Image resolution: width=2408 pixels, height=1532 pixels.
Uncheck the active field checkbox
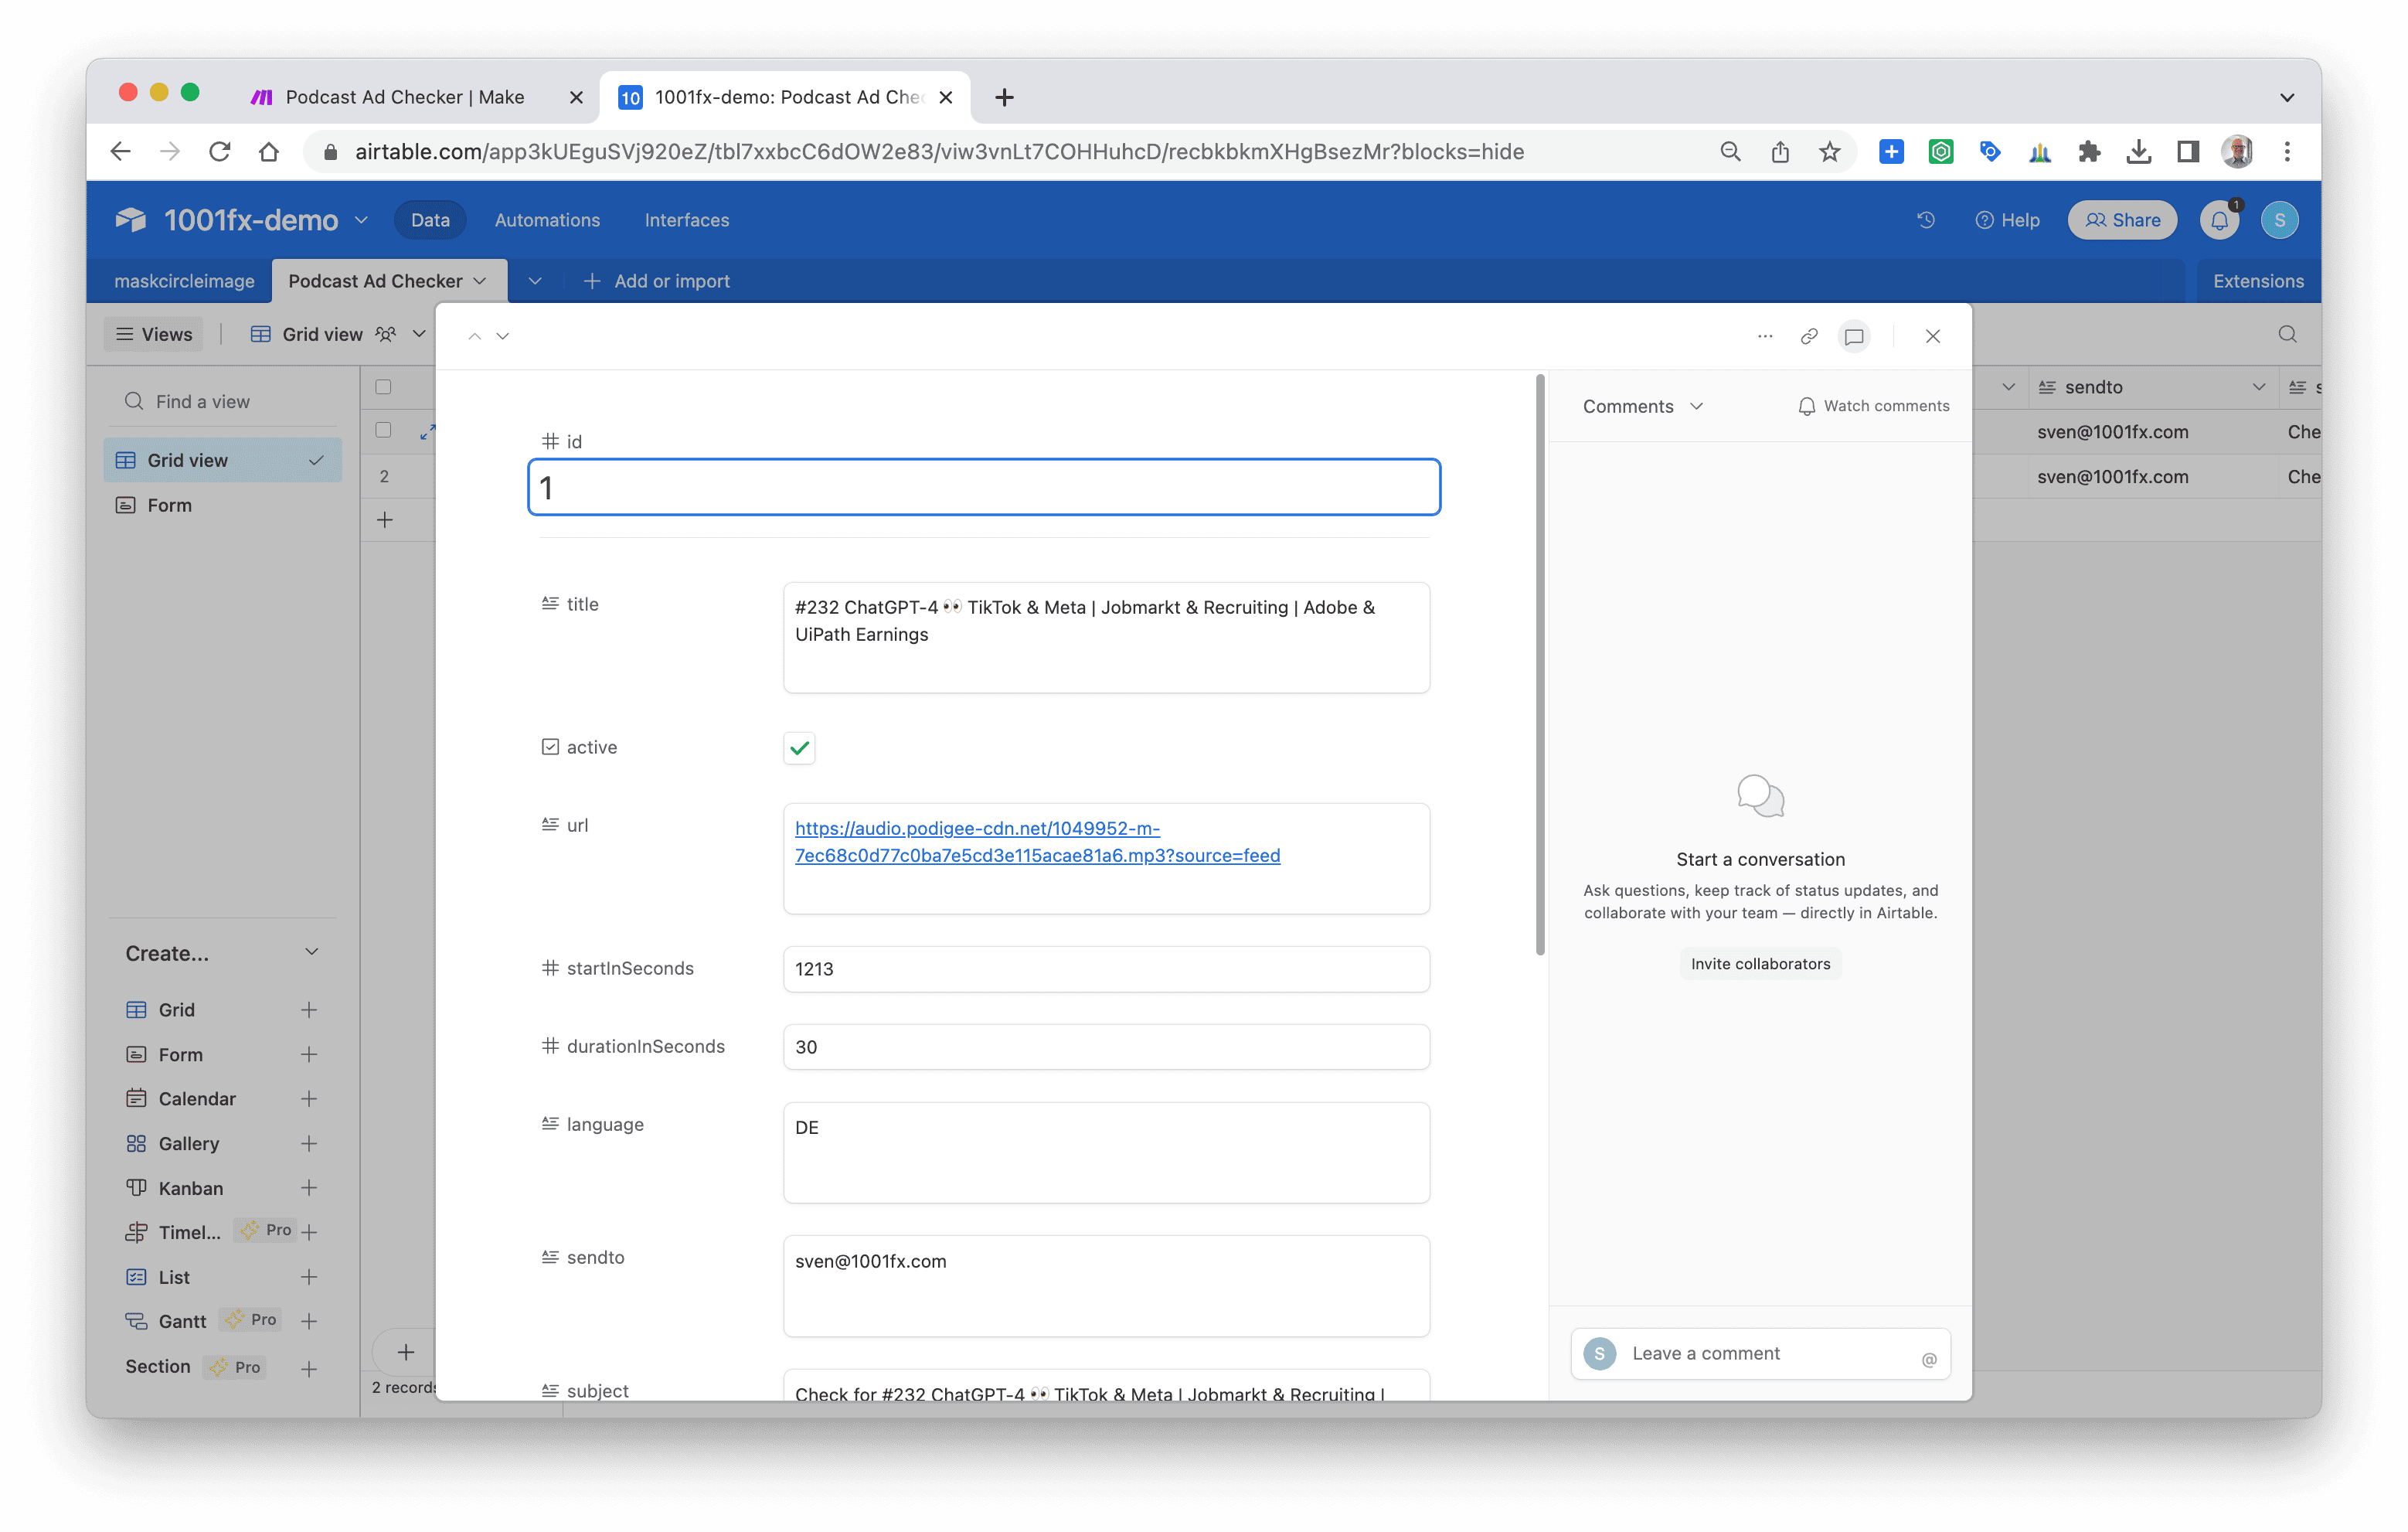[799, 747]
